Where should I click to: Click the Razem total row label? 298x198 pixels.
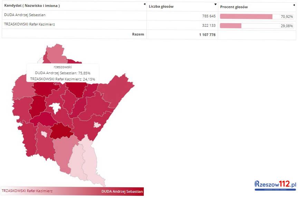pyautogui.click(x=138, y=34)
